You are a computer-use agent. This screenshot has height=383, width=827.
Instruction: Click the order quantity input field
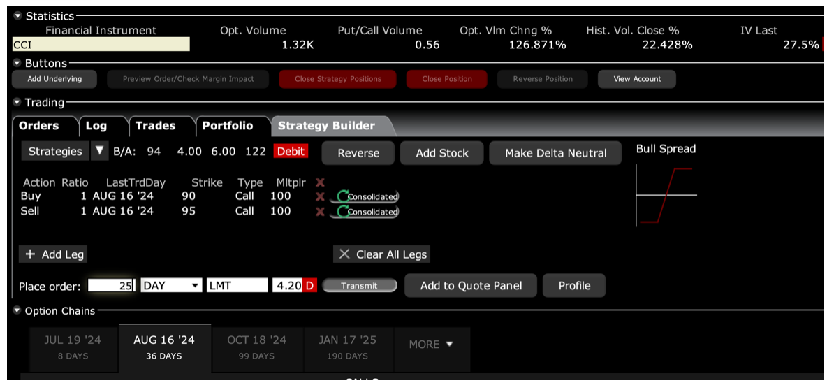coord(112,286)
